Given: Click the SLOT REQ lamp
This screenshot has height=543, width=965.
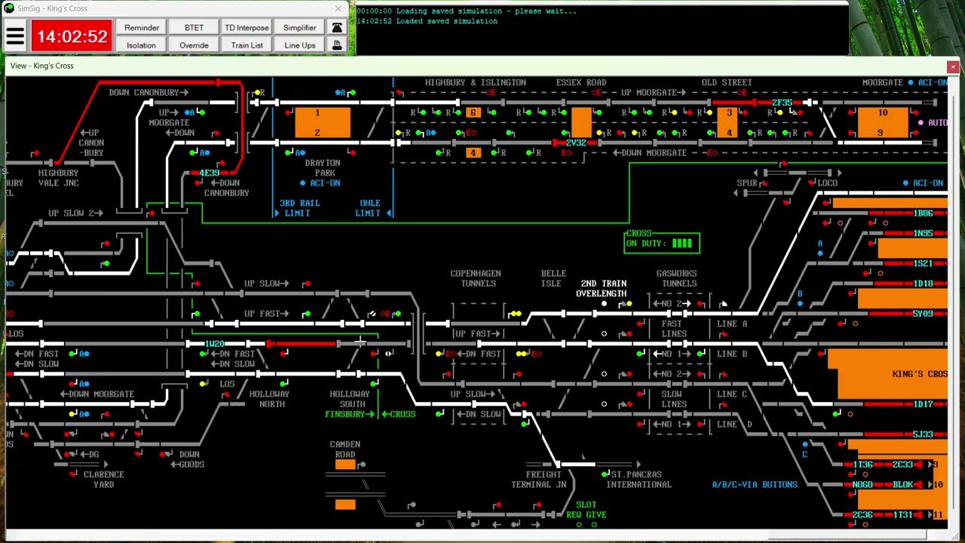Looking at the screenshot, I should (577, 524).
